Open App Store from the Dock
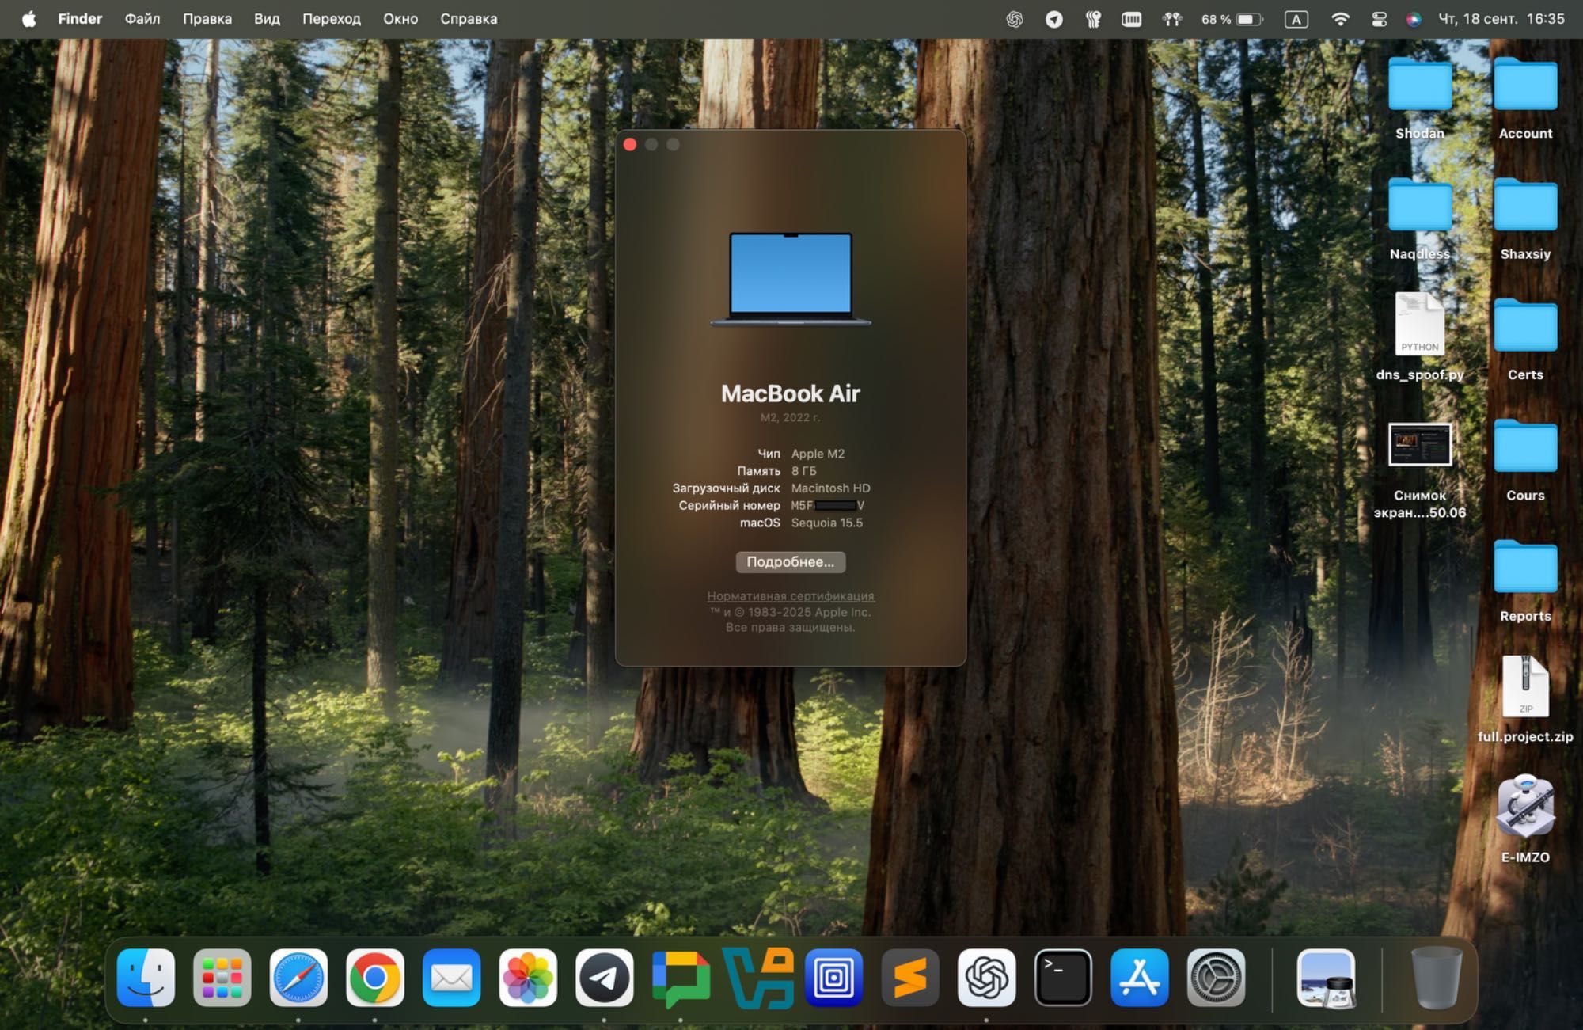 [x=1139, y=978]
